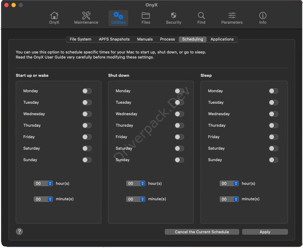Open the Security shield icon

coord(174,18)
